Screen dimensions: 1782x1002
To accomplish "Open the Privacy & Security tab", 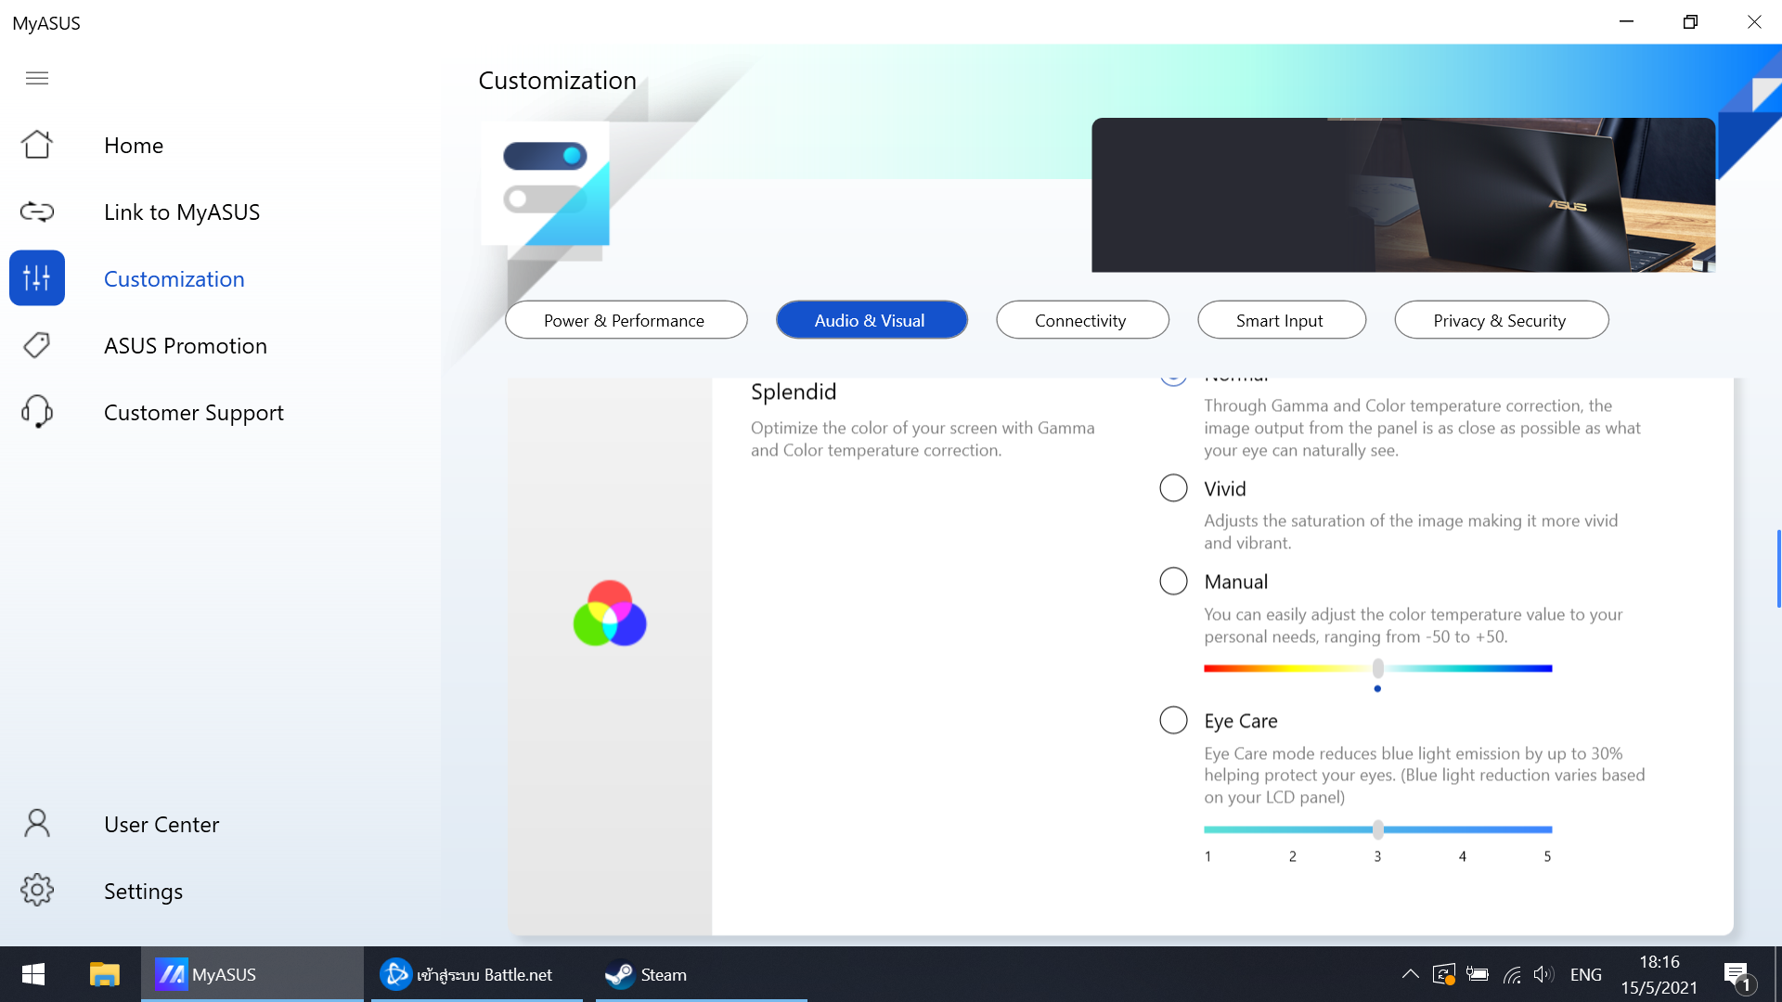I will [x=1501, y=320].
